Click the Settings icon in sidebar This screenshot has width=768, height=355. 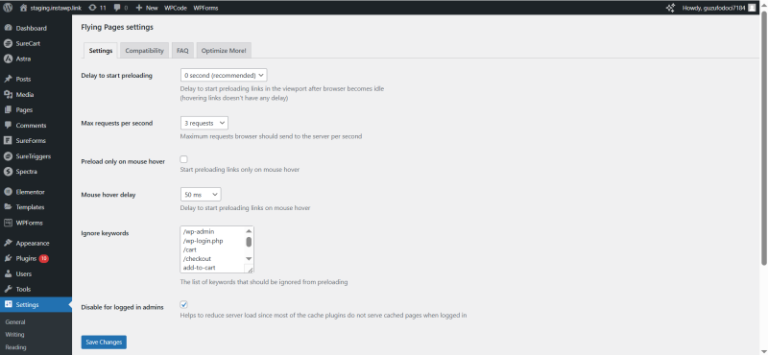tap(8, 304)
